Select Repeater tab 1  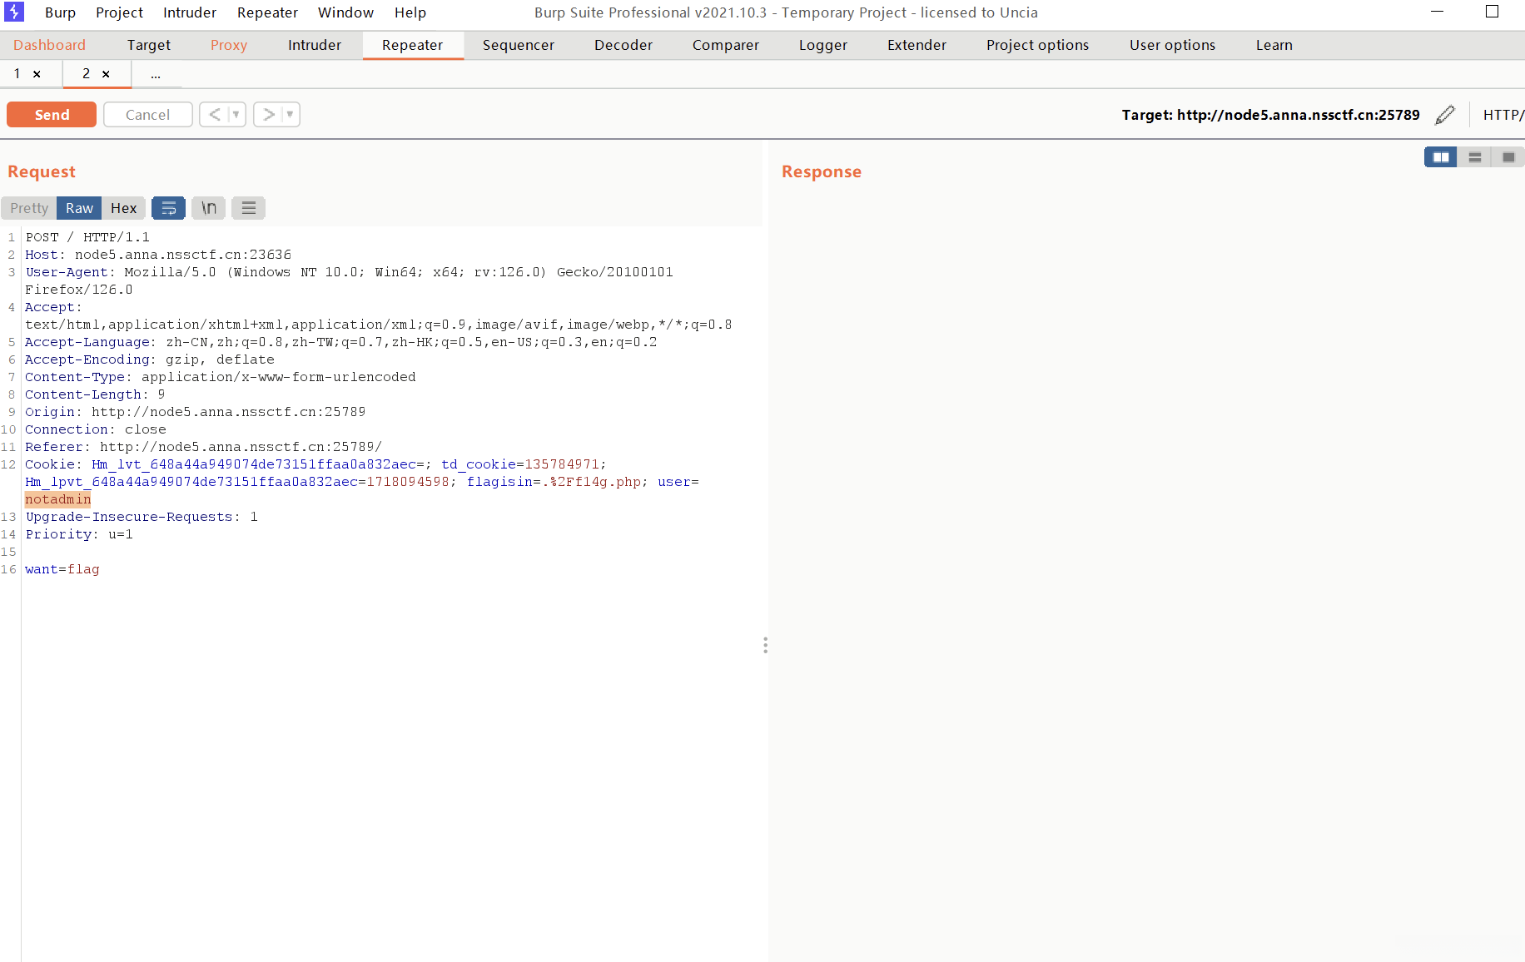[x=17, y=74]
